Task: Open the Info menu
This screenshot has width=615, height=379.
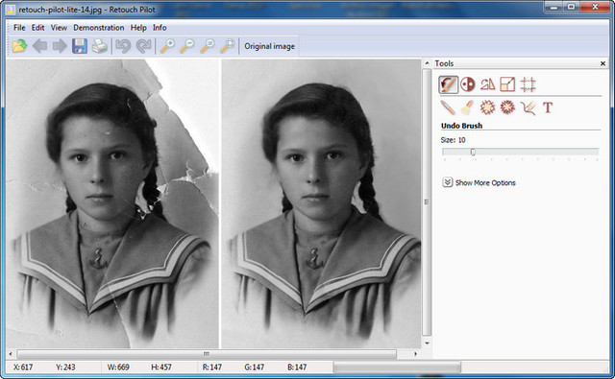Action: tap(160, 28)
